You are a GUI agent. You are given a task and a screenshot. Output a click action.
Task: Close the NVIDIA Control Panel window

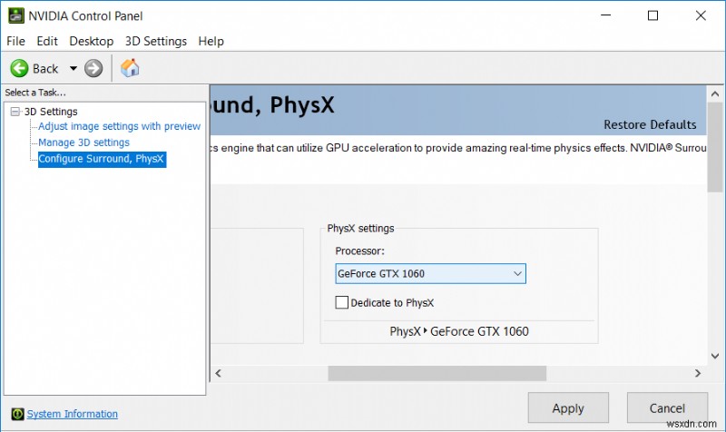pyautogui.click(x=701, y=15)
